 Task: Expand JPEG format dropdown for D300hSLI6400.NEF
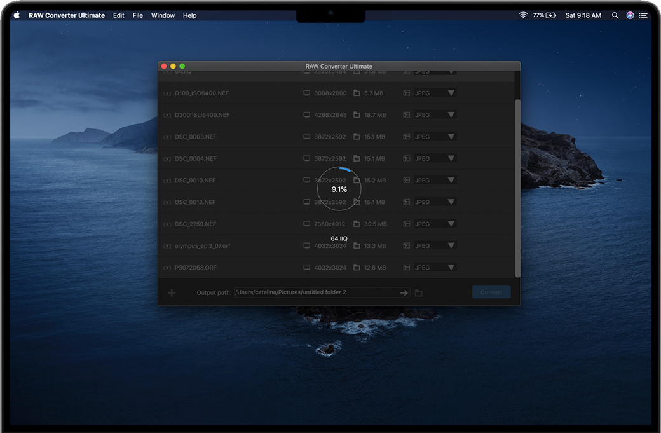click(451, 115)
